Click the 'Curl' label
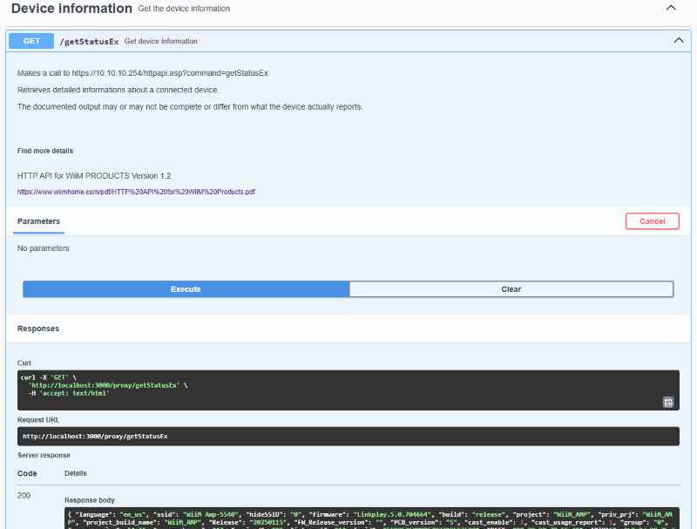The height and width of the screenshot is (529, 697). pos(24,363)
